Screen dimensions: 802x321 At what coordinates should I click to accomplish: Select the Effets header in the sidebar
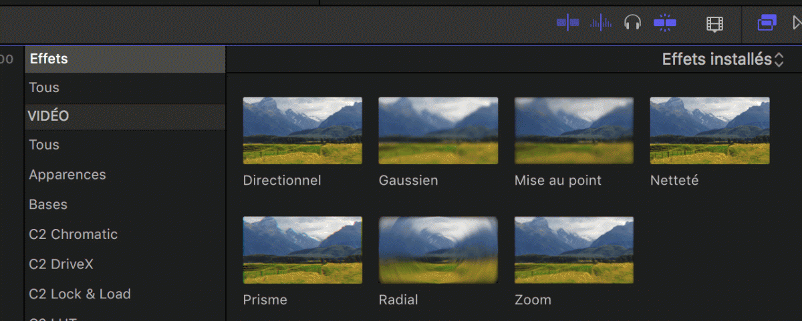coord(125,59)
